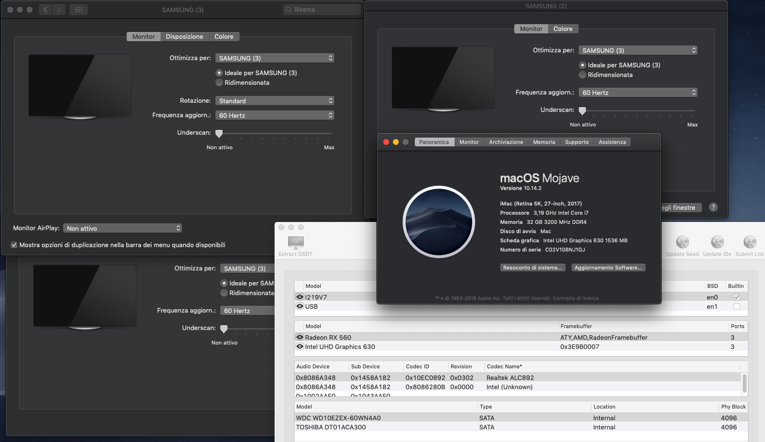Image resolution: width=765 pixels, height=442 pixels.
Task: Toggle Builtin checkbox for en1
Action: [x=737, y=306]
